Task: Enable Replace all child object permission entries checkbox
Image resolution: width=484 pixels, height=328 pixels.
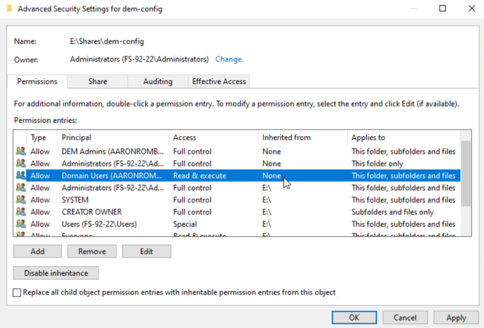Action: pos(17,293)
